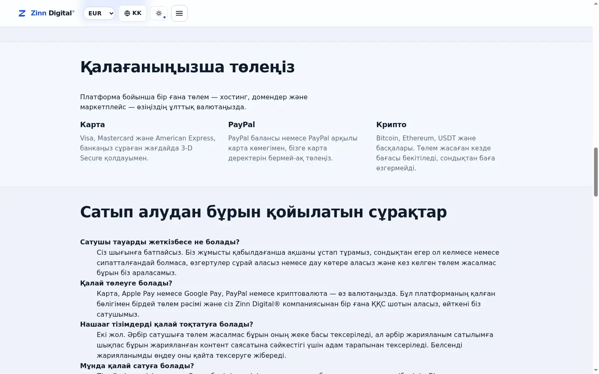Click the text "PayPal балансы немесе PayPal арқылы"
Screen dimensions: 599x374
pyautogui.click(x=293, y=138)
